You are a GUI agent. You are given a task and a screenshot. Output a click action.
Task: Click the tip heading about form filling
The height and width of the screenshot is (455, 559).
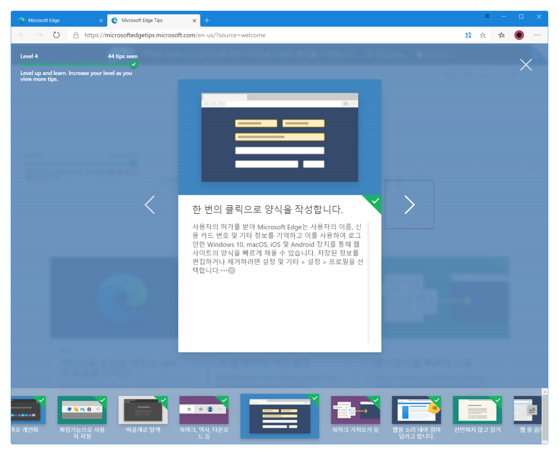(x=267, y=209)
